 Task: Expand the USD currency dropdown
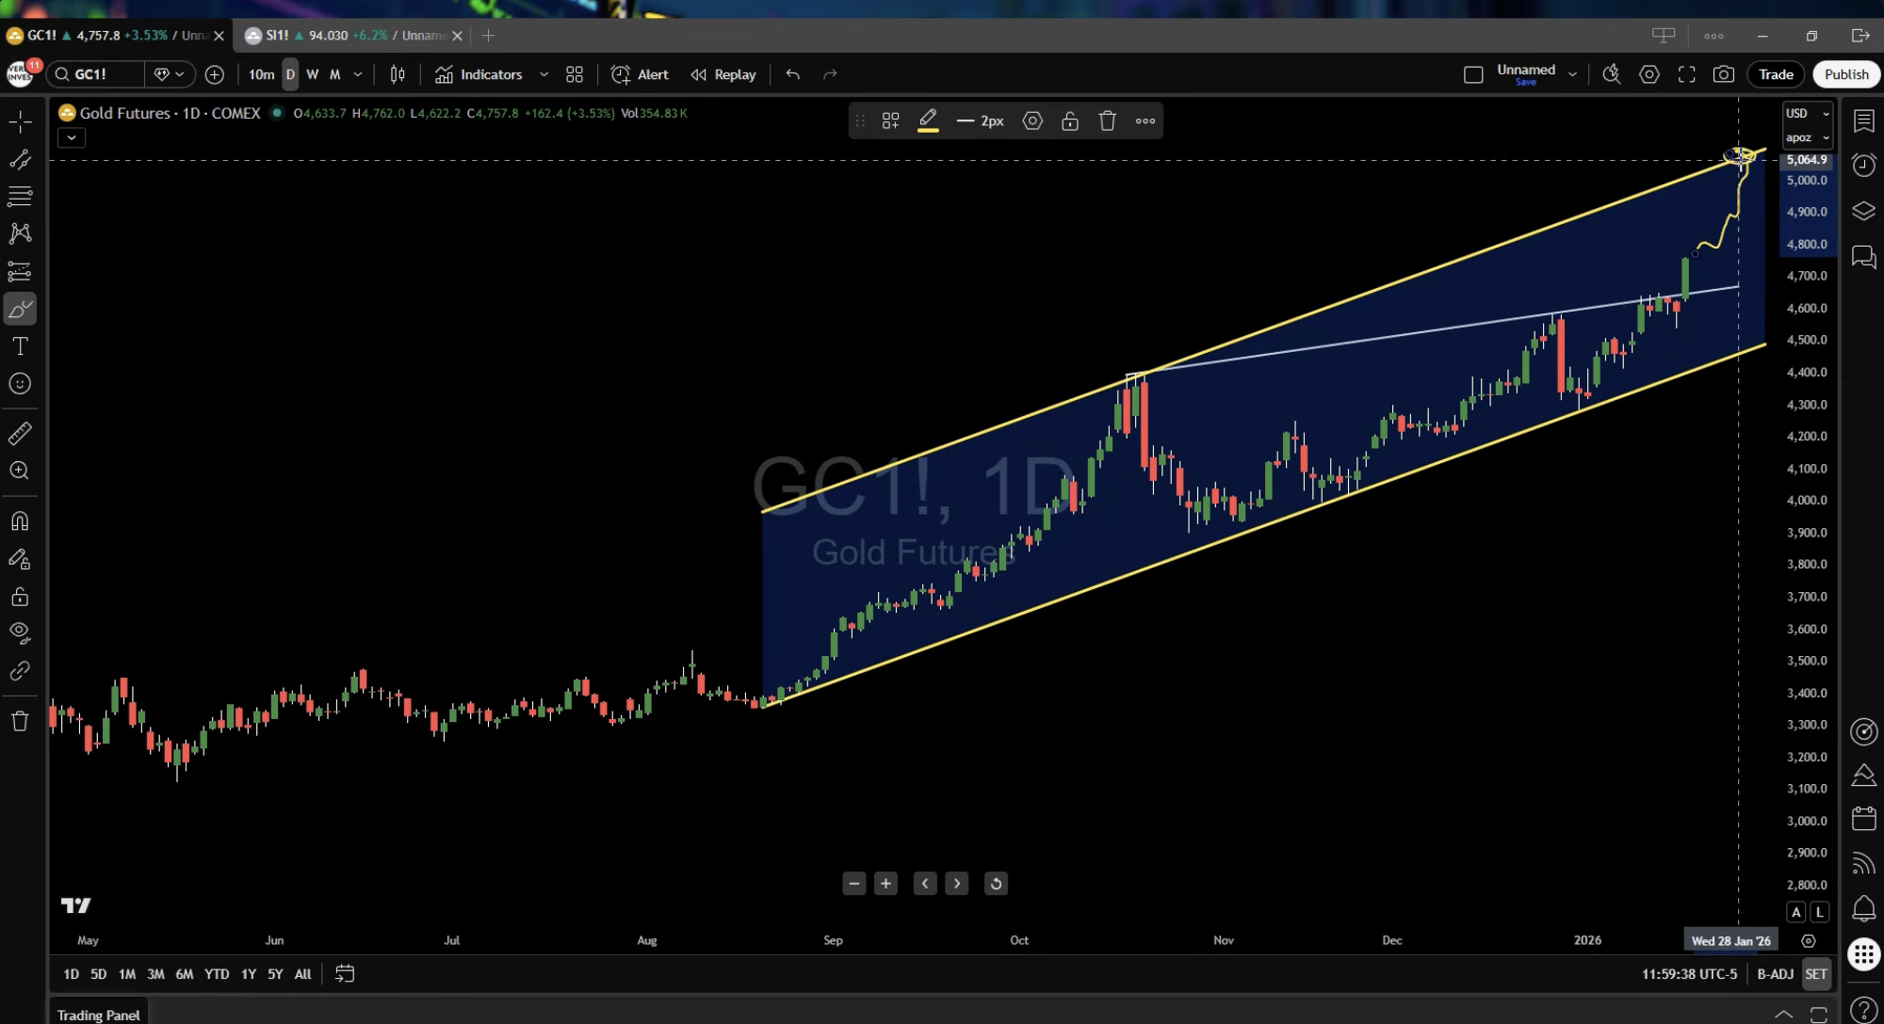pos(1807,113)
